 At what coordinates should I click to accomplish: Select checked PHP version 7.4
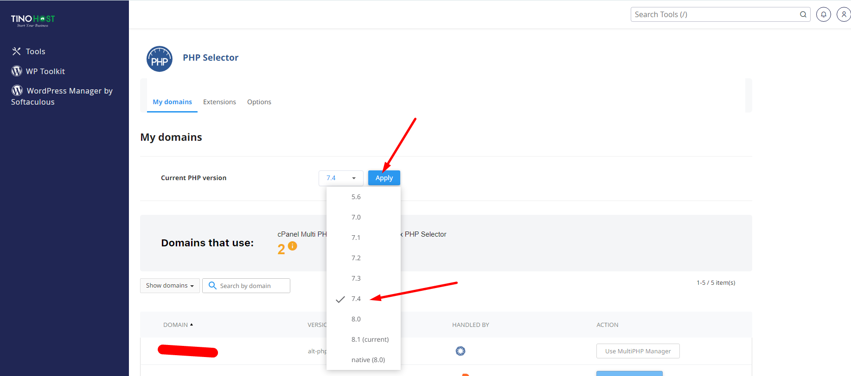363,299
